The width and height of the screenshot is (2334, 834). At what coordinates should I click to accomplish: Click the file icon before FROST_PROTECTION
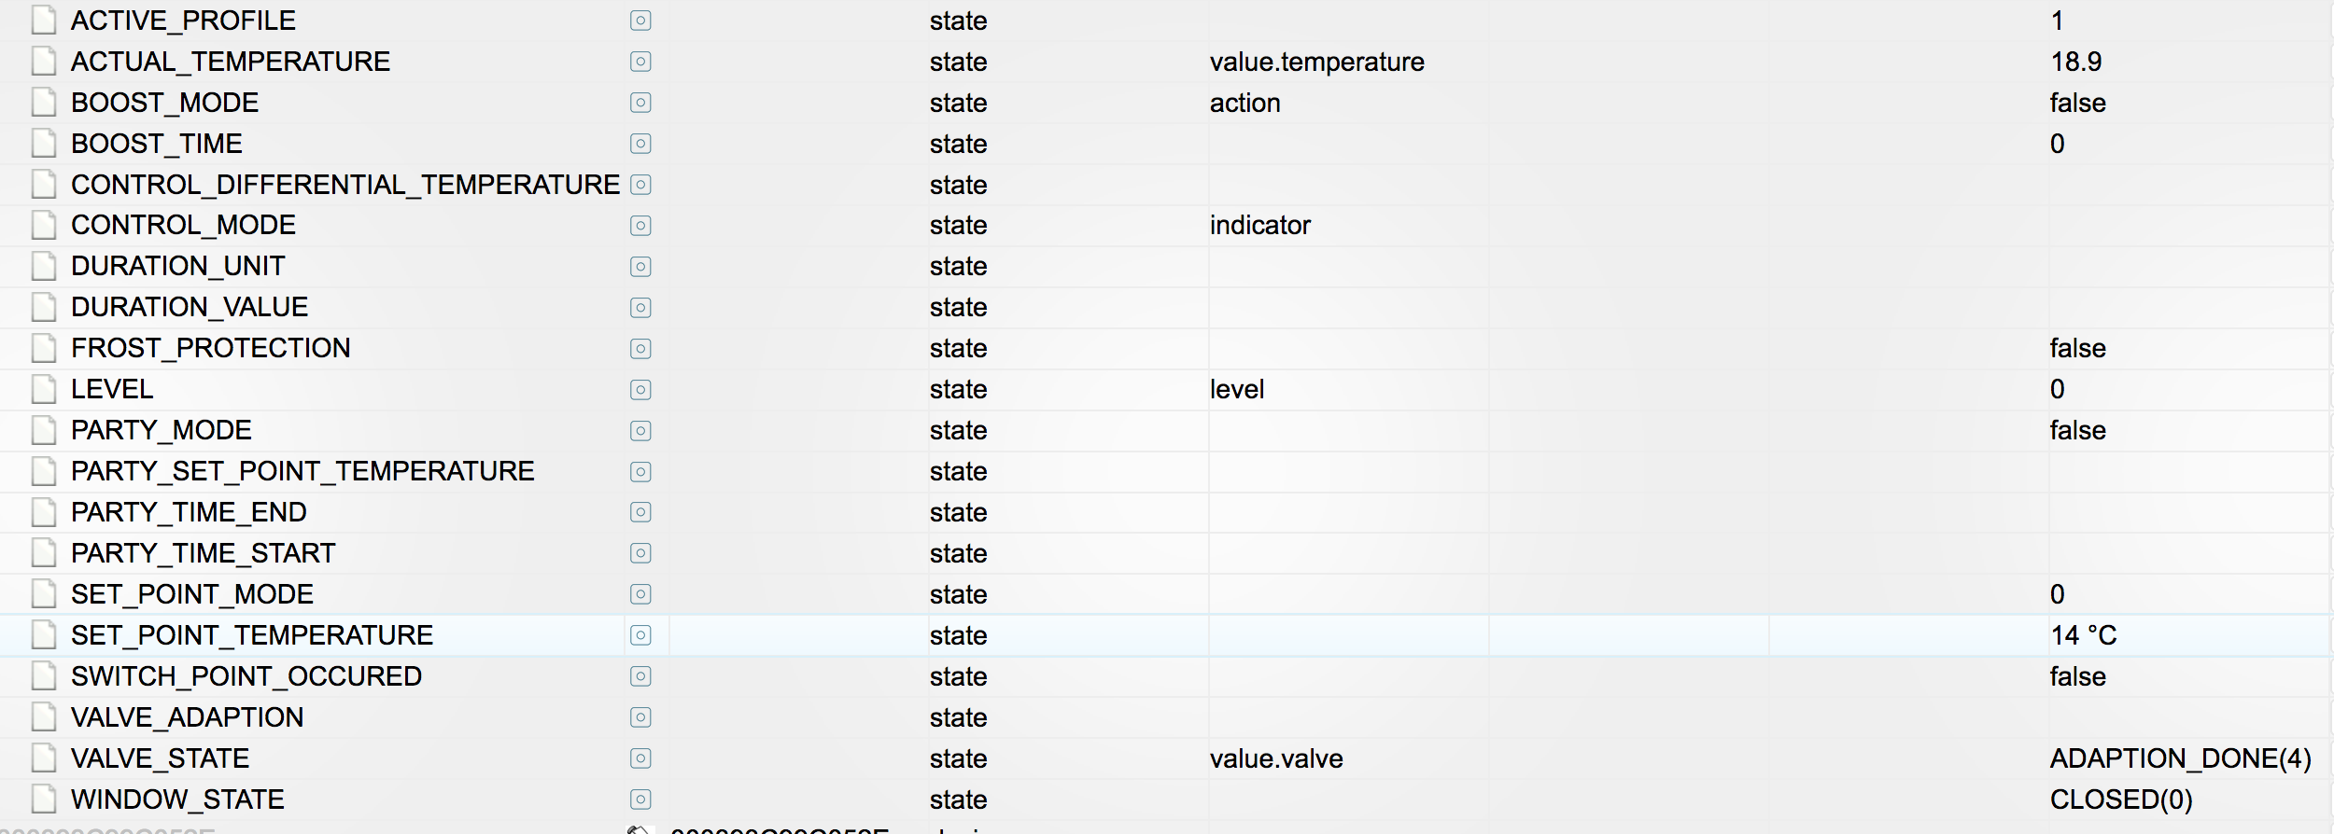point(43,348)
